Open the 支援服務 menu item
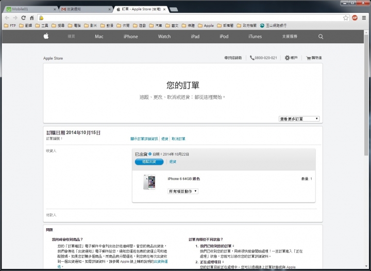This screenshot has height=271, width=371. (290, 37)
